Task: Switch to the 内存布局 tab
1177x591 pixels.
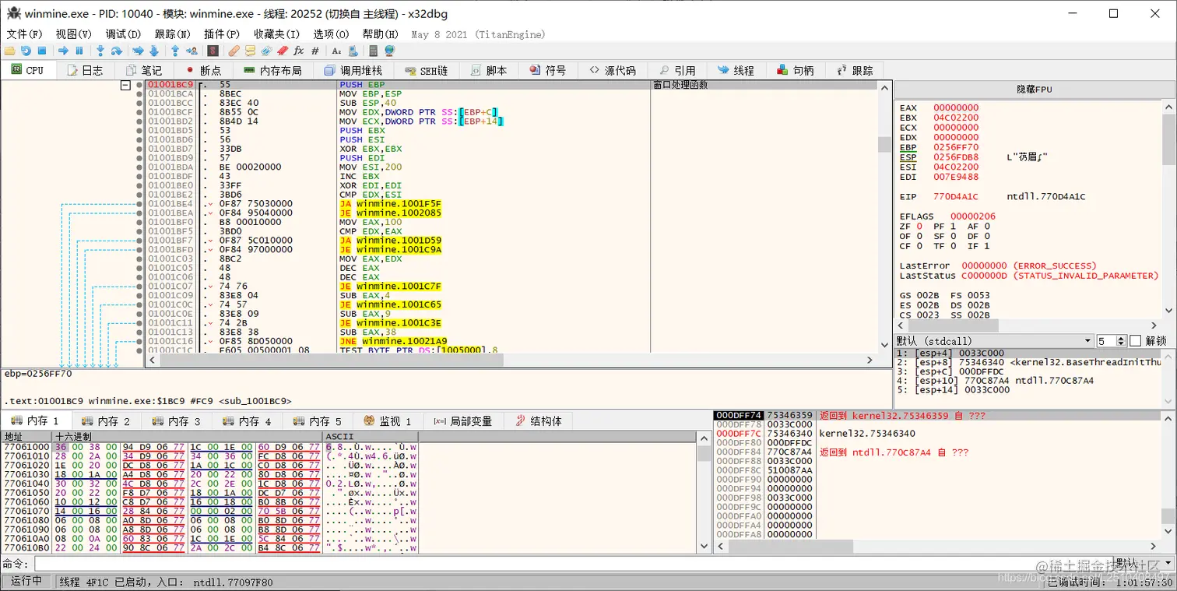Action: (x=272, y=70)
